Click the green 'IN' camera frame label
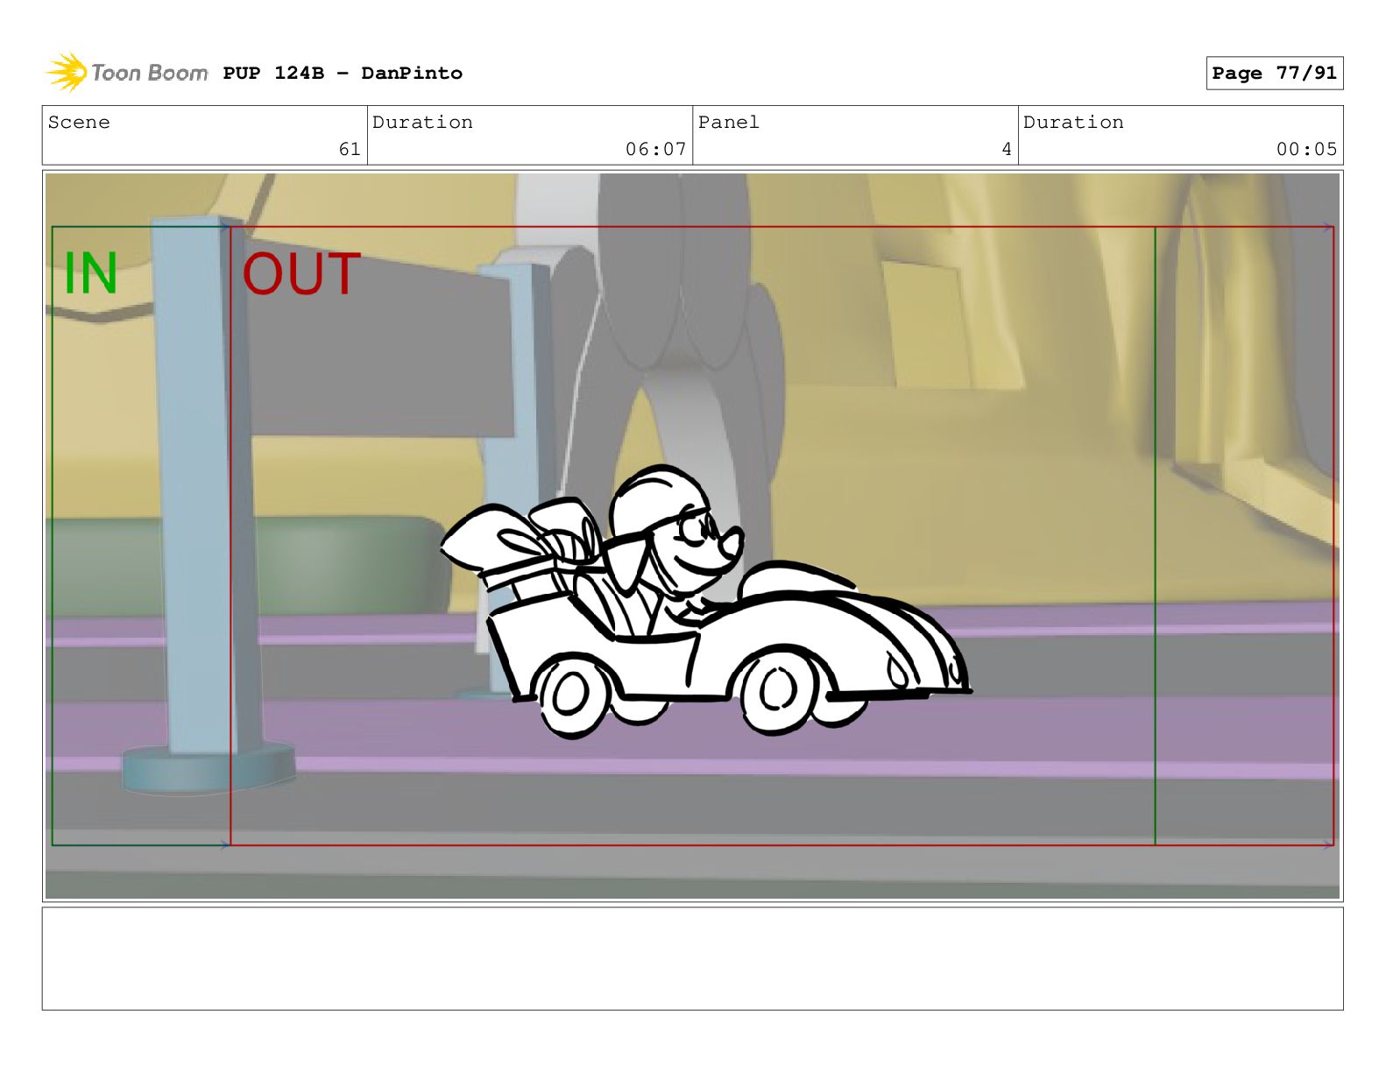The width and height of the screenshot is (1386, 1073). tap(91, 273)
